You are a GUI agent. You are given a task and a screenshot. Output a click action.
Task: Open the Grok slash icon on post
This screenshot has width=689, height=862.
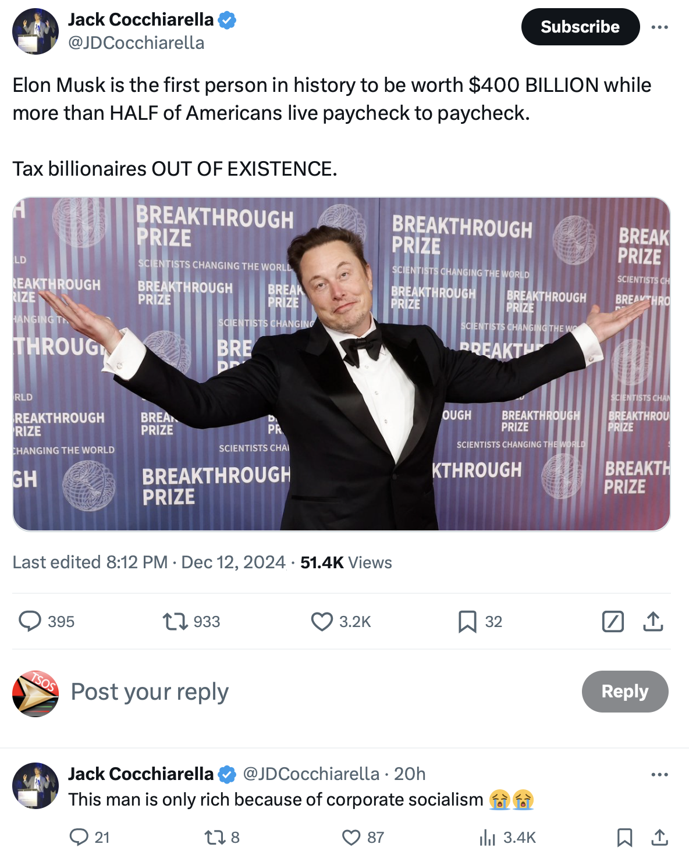pos(613,621)
